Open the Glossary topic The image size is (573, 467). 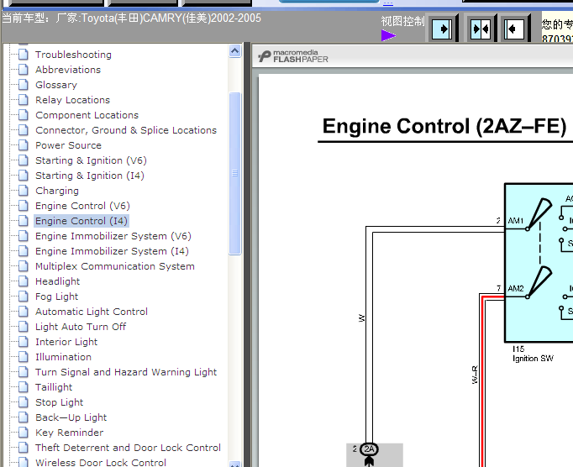(x=56, y=85)
